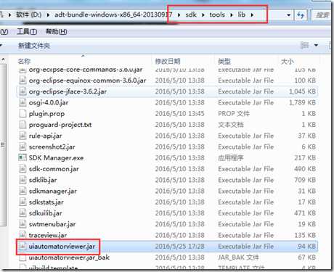
Task: Click the blank file icon of plugin.prop
Action: [23, 113]
